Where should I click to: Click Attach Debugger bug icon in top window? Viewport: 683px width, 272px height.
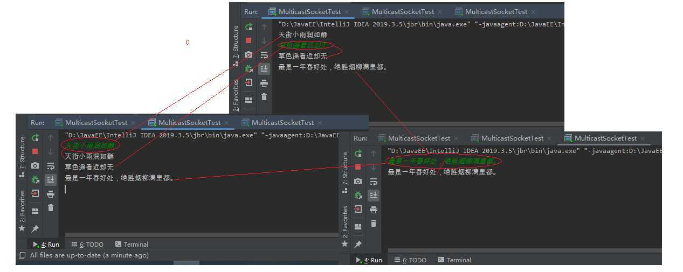[249, 68]
